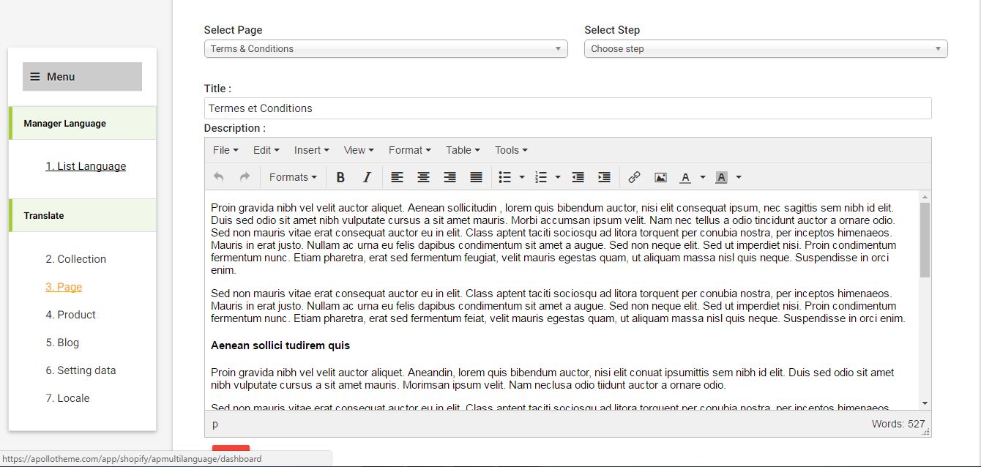981x467 pixels.
Task: Toggle bold formatting in the editor
Action: point(340,177)
